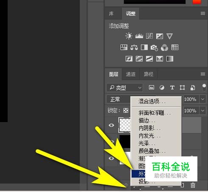Add a Color Balance adjustment (scales icon)

pyautogui.click(x=134, y=47)
